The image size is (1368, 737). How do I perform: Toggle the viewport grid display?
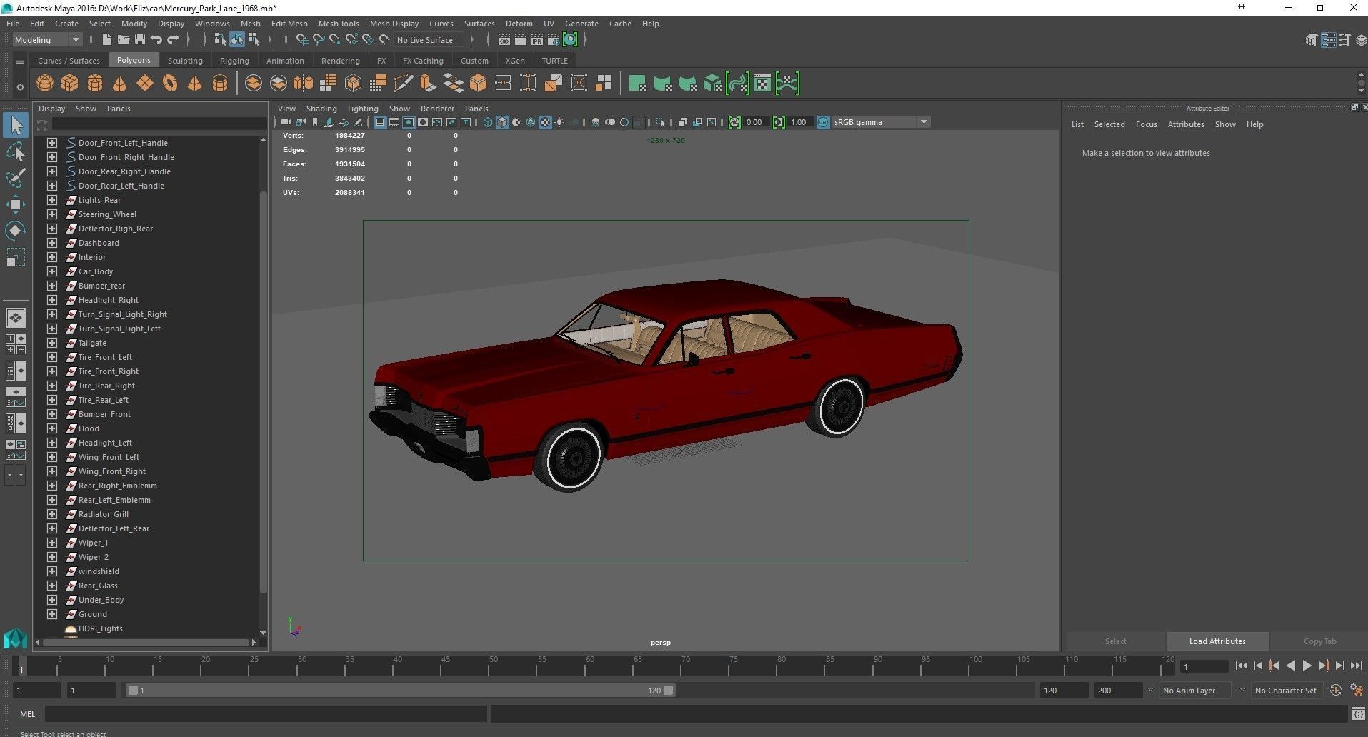[380, 122]
